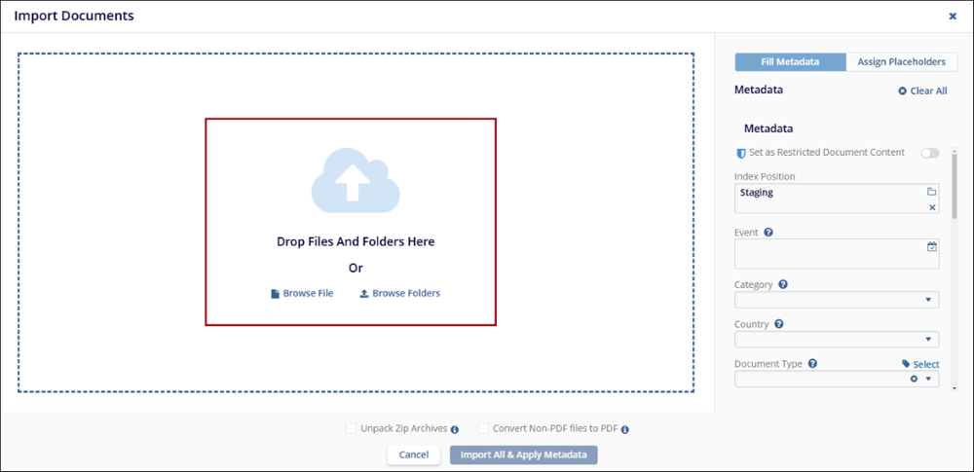Open the Event calendar picker icon

click(x=931, y=247)
